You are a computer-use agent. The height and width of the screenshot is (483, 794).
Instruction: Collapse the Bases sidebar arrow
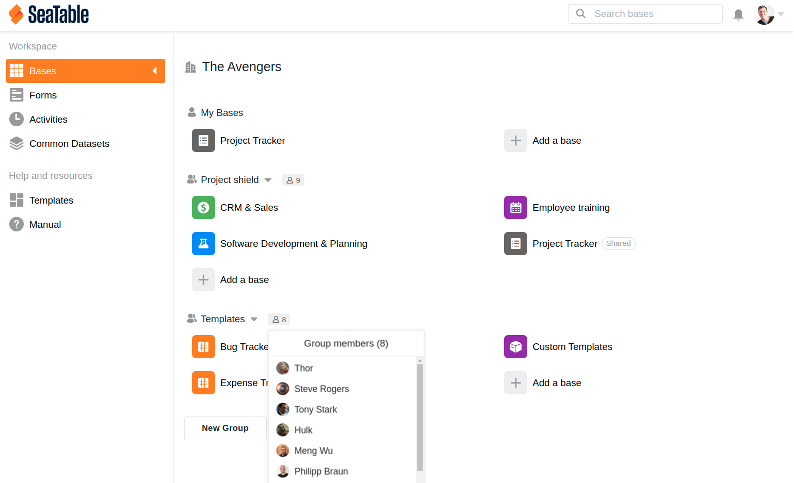[154, 71]
